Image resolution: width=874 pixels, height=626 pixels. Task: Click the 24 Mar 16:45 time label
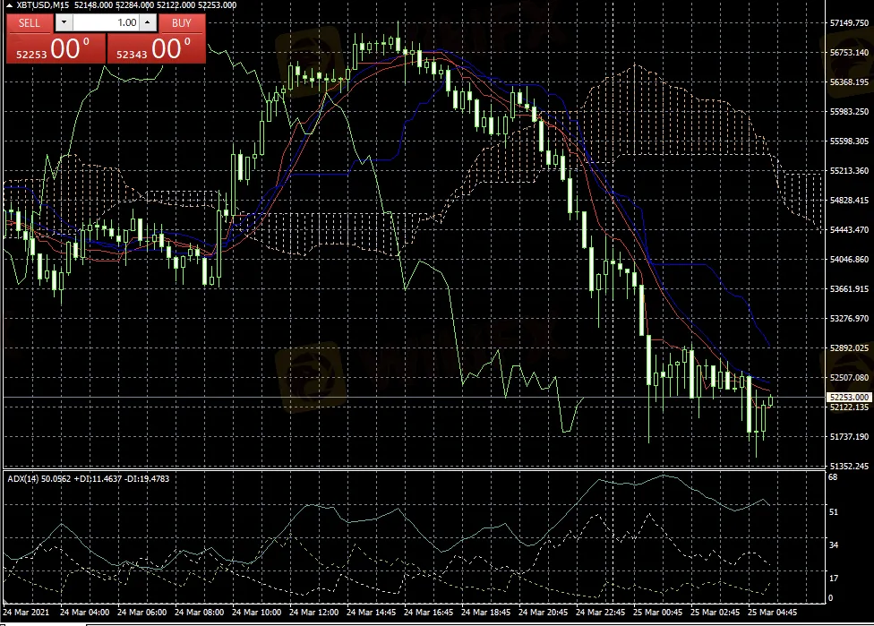pos(428,612)
